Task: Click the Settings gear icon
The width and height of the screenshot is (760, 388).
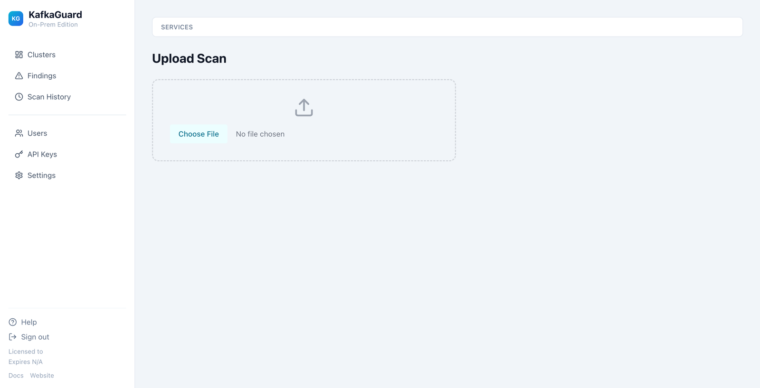Action: pos(19,176)
